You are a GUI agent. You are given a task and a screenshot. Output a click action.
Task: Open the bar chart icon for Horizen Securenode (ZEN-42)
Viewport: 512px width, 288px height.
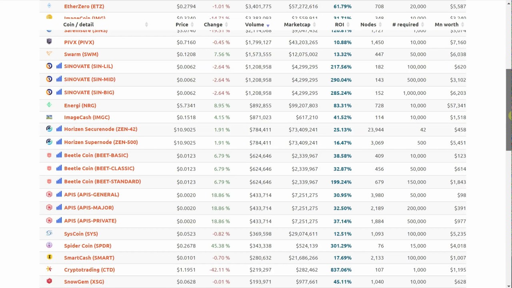coord(59,129)
